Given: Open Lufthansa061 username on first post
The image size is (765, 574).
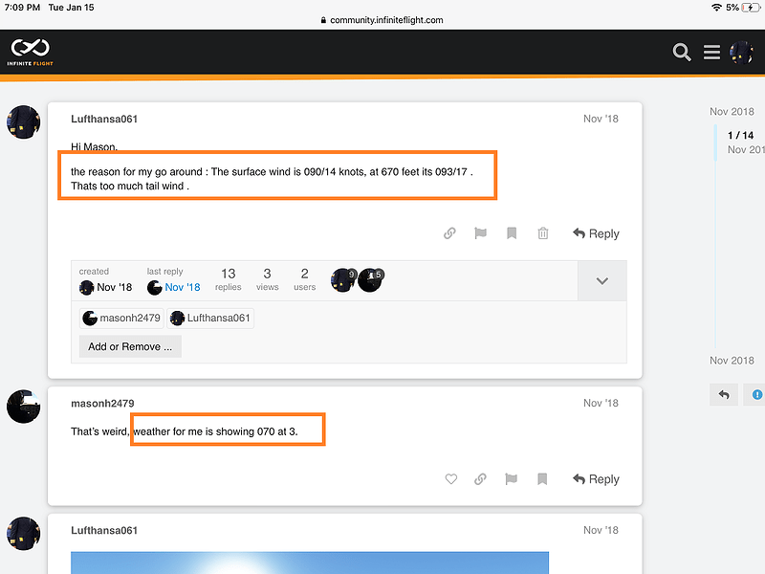Looking at the screenshot, I should tap(104, 119).
